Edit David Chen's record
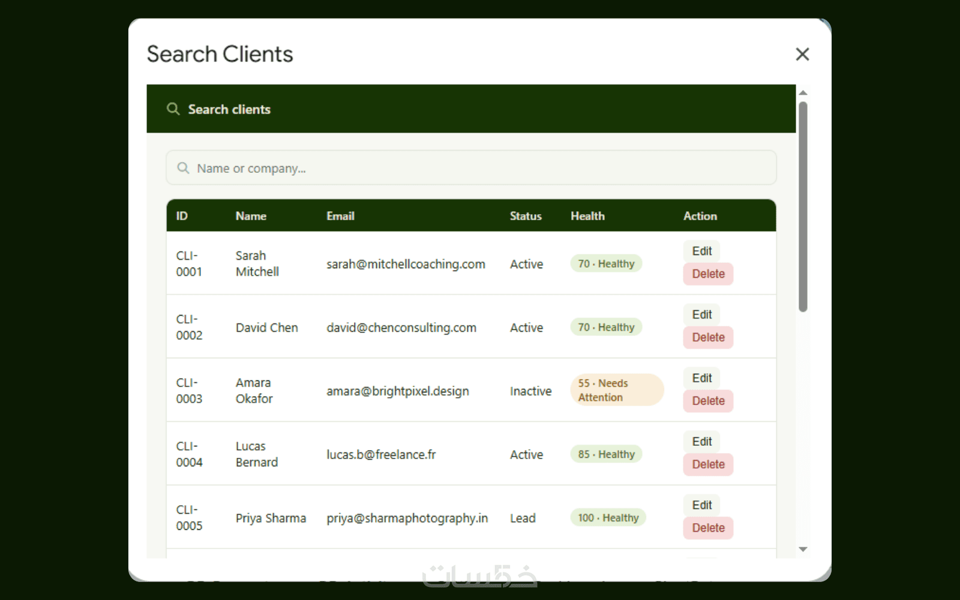This screenshot has width=960, height=600. pos(701,314)
